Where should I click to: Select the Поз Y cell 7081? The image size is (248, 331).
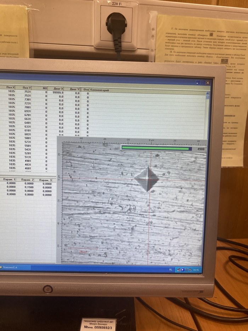[23, 107]
